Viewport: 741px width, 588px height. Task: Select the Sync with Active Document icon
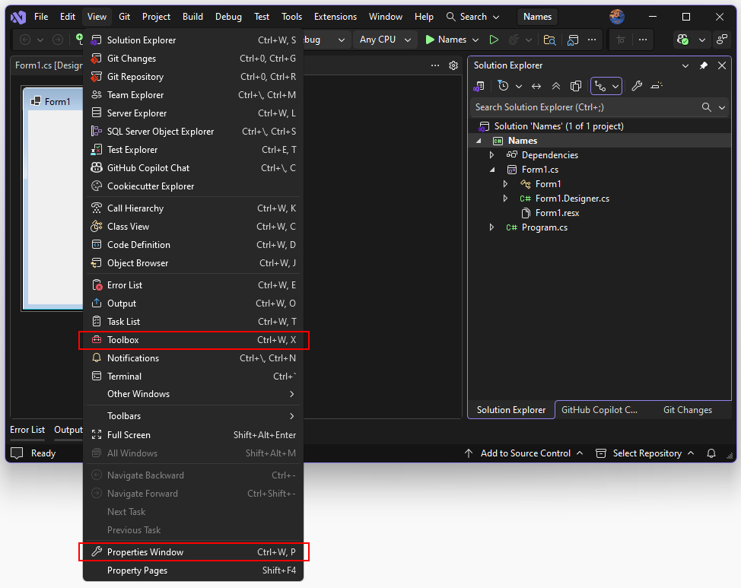pos(536,86)
